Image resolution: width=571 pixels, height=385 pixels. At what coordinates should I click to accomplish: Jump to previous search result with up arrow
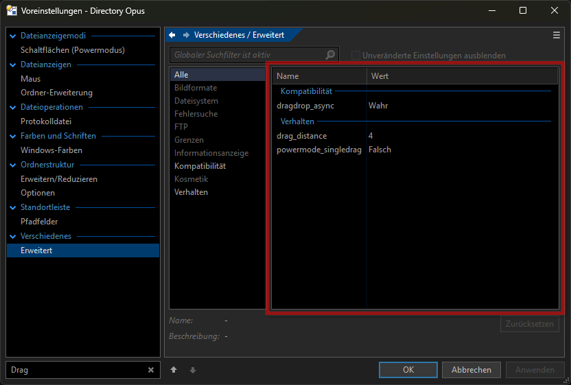(174, 370)
